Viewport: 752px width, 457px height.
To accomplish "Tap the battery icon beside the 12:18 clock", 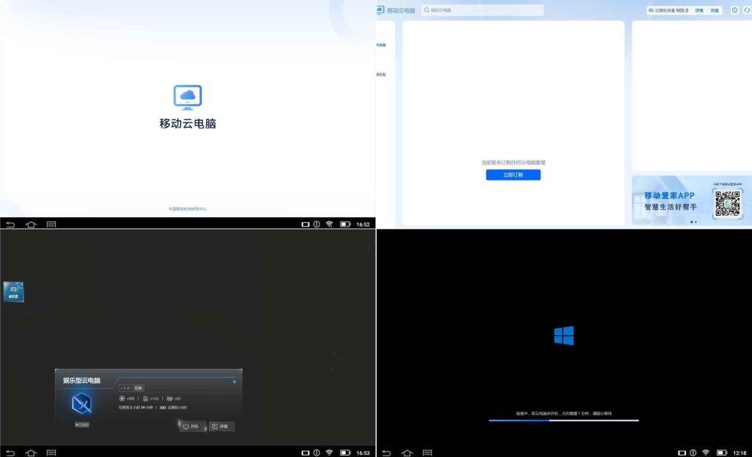I will [721, 453].
